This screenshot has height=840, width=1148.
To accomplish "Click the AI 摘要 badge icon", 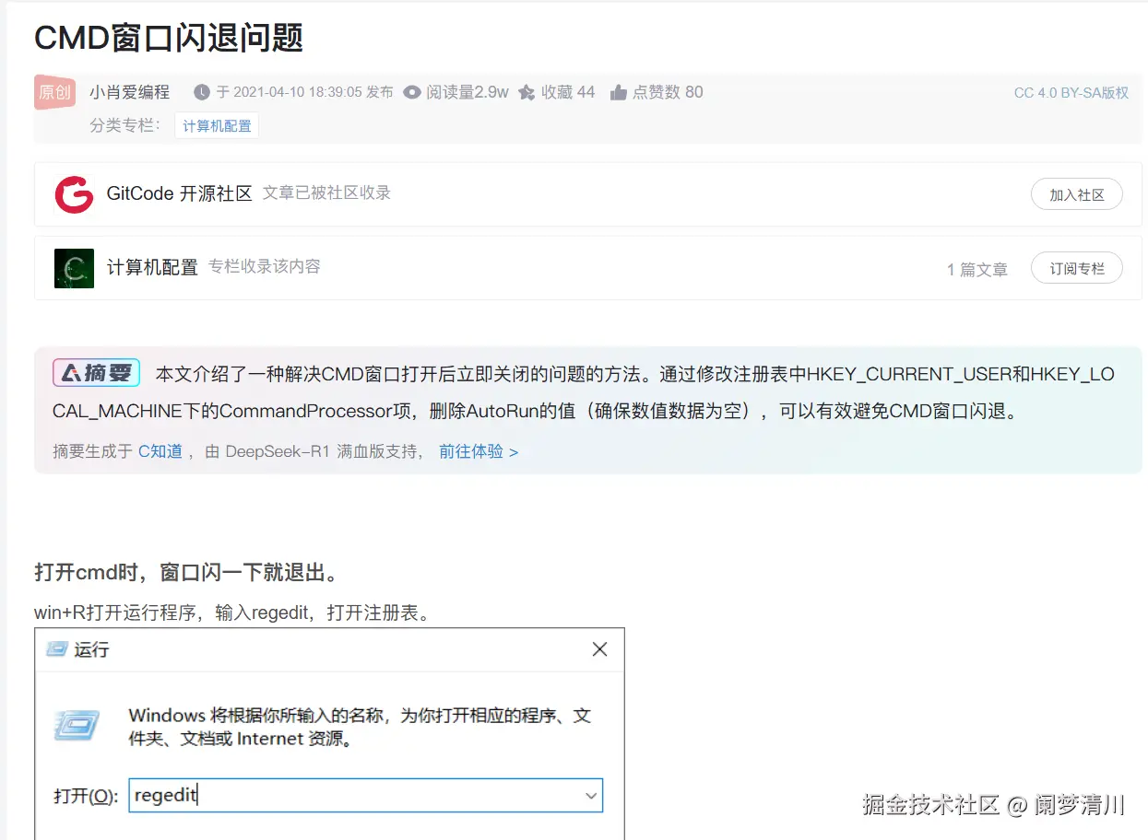I will pos(96,373).
